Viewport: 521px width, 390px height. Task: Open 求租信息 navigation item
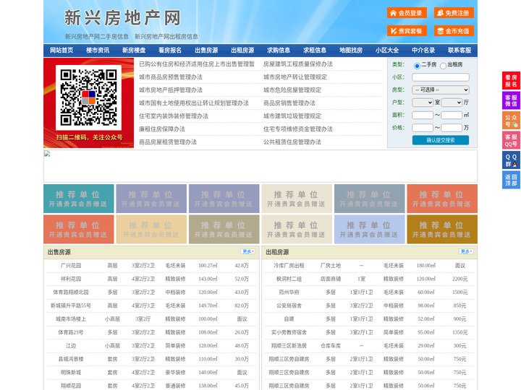(315, 51)
